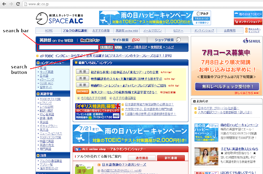Open アルクの通信講座 in navigation bar
Viewport: 263px width, 174px height.
tap(75, 31)
